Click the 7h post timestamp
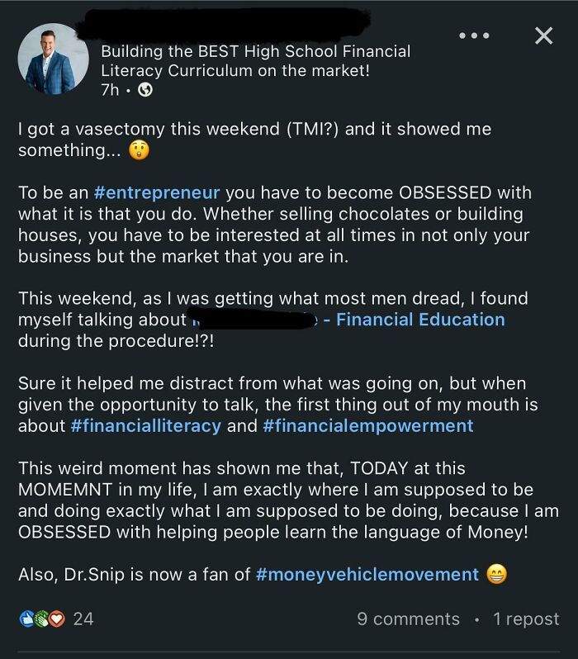This screenshot has width=578, height=659. click(x=110, y=90)
